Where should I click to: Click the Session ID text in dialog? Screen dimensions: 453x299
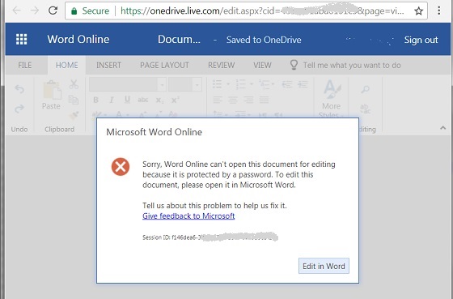pyautogui.click(x=210, y=237)
